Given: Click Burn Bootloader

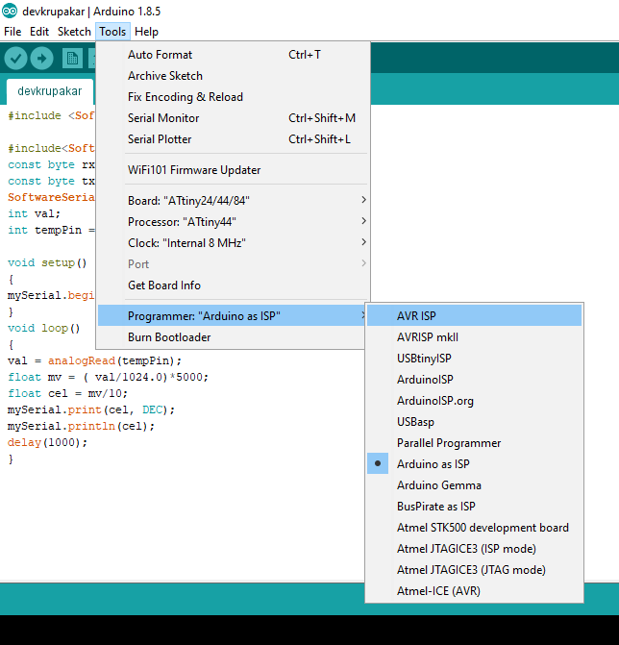Looking at the screenshot, I should [233, 337].
